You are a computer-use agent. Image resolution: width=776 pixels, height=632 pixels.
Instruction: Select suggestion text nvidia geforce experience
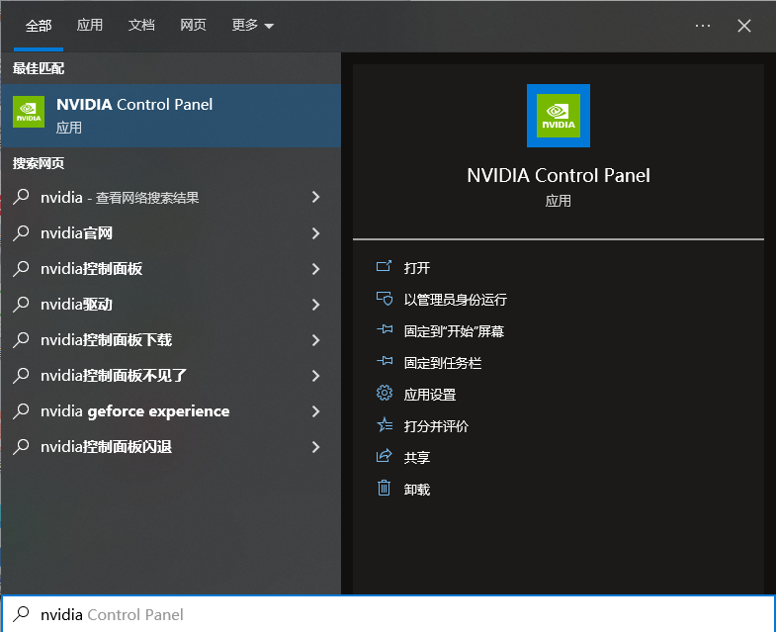pos(135,411)
